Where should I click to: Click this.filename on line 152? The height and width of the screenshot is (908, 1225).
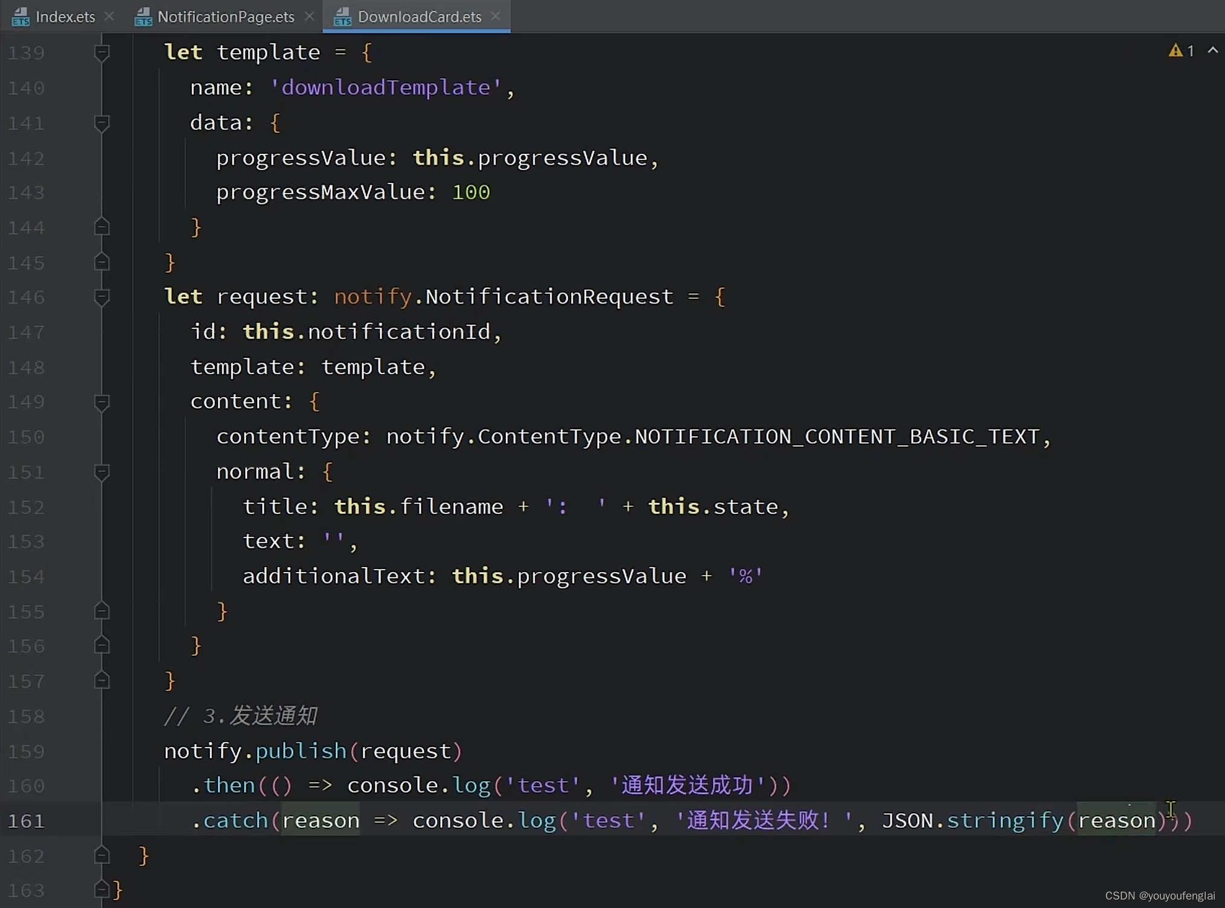pyautogui.click(x=418, y=507)
